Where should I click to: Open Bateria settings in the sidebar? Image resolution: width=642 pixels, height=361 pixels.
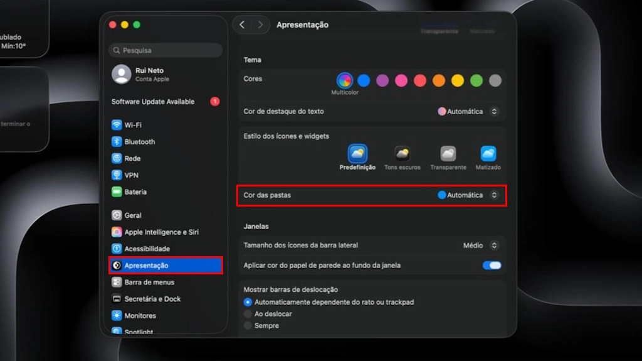point(135,192)
